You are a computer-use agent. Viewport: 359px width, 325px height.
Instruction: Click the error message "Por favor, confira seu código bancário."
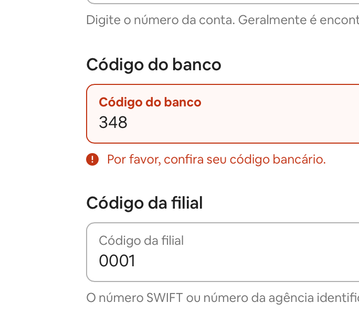(216, 159)
